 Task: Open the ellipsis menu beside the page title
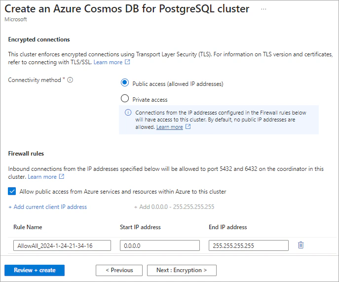pos(264,9)
